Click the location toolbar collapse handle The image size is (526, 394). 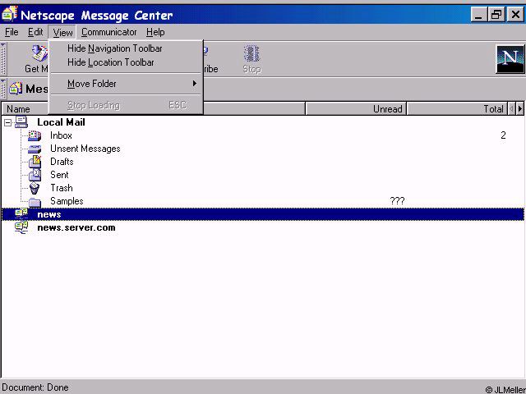coord(3,89)
